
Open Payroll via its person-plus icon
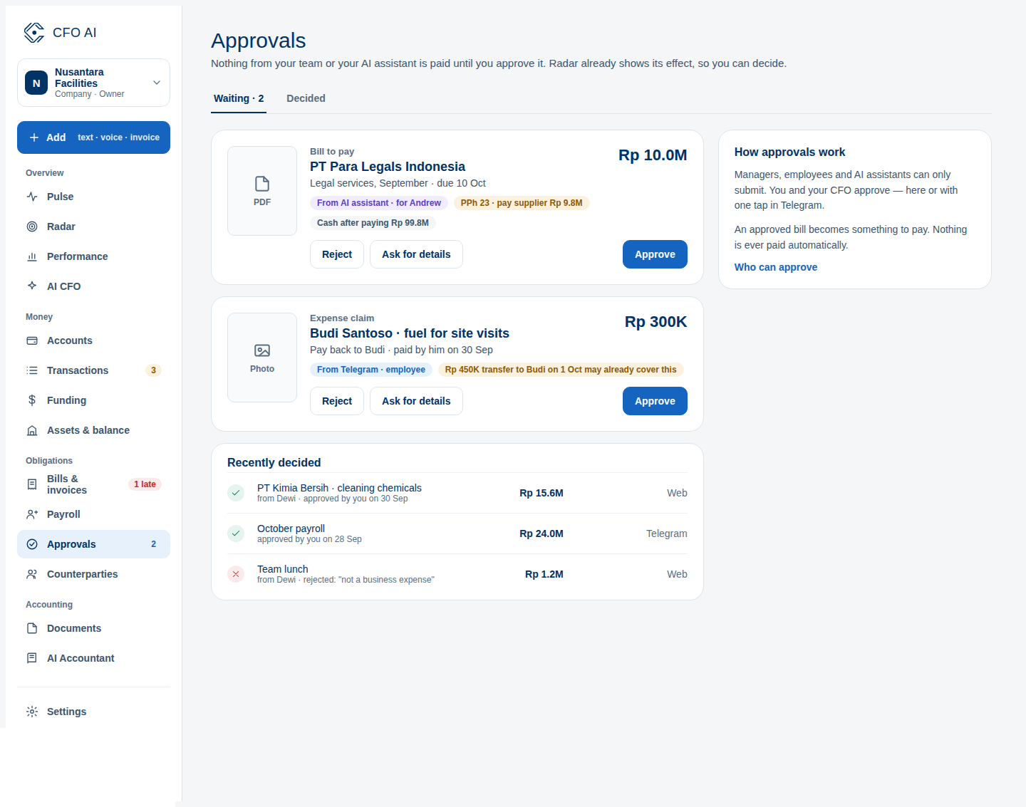click(32, 514)
